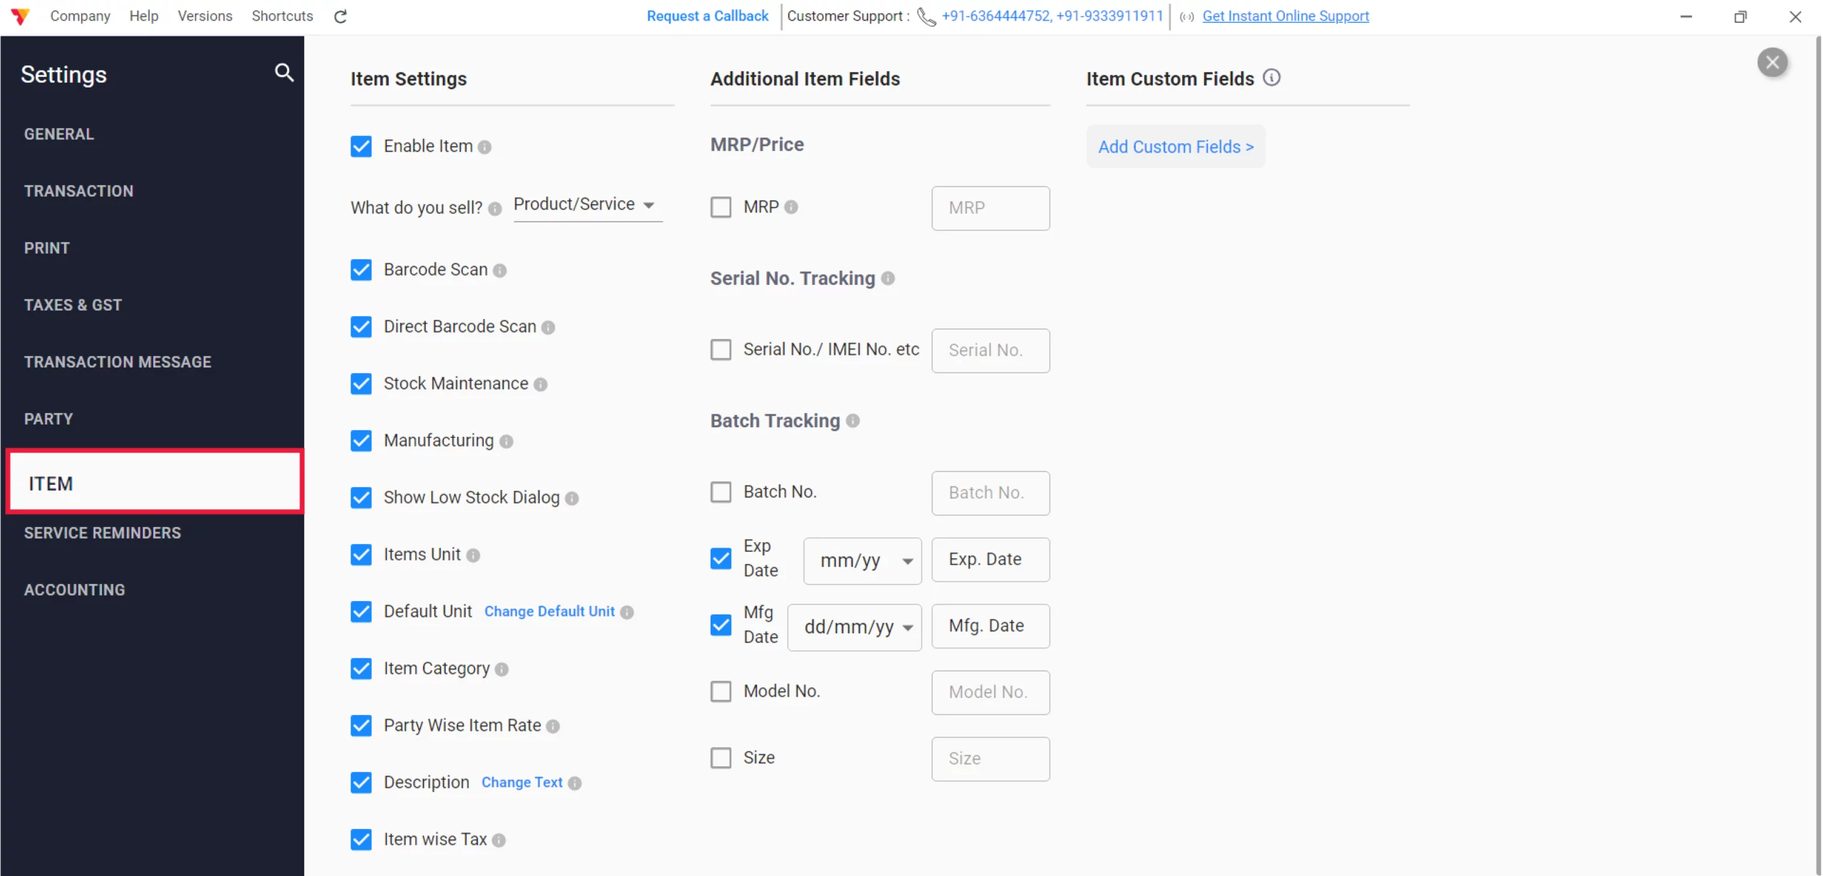The image size is (1823, 876).
Task: Open the mm/yy expiry date format dropdown
Action: coord(861,560)
